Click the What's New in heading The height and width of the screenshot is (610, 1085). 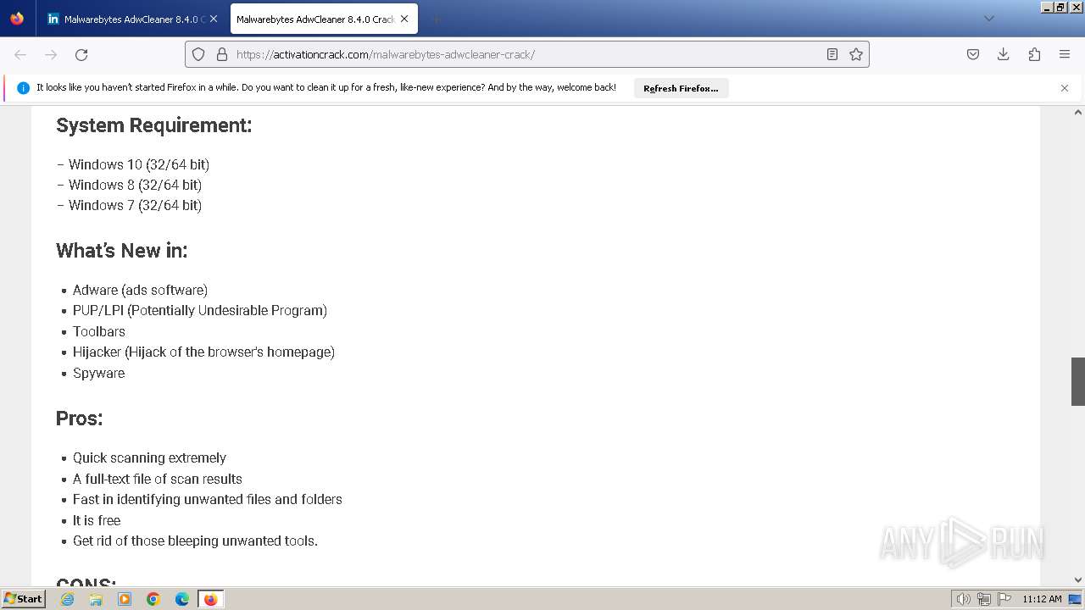(x=122, y=251)
